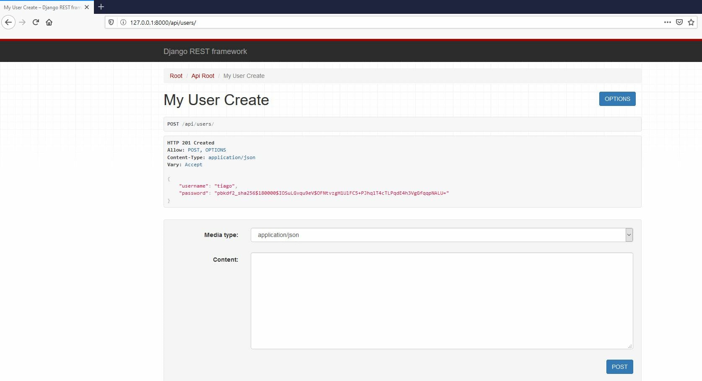Click the browser back arrow button

pyautogui.click(x=8, y=22)
